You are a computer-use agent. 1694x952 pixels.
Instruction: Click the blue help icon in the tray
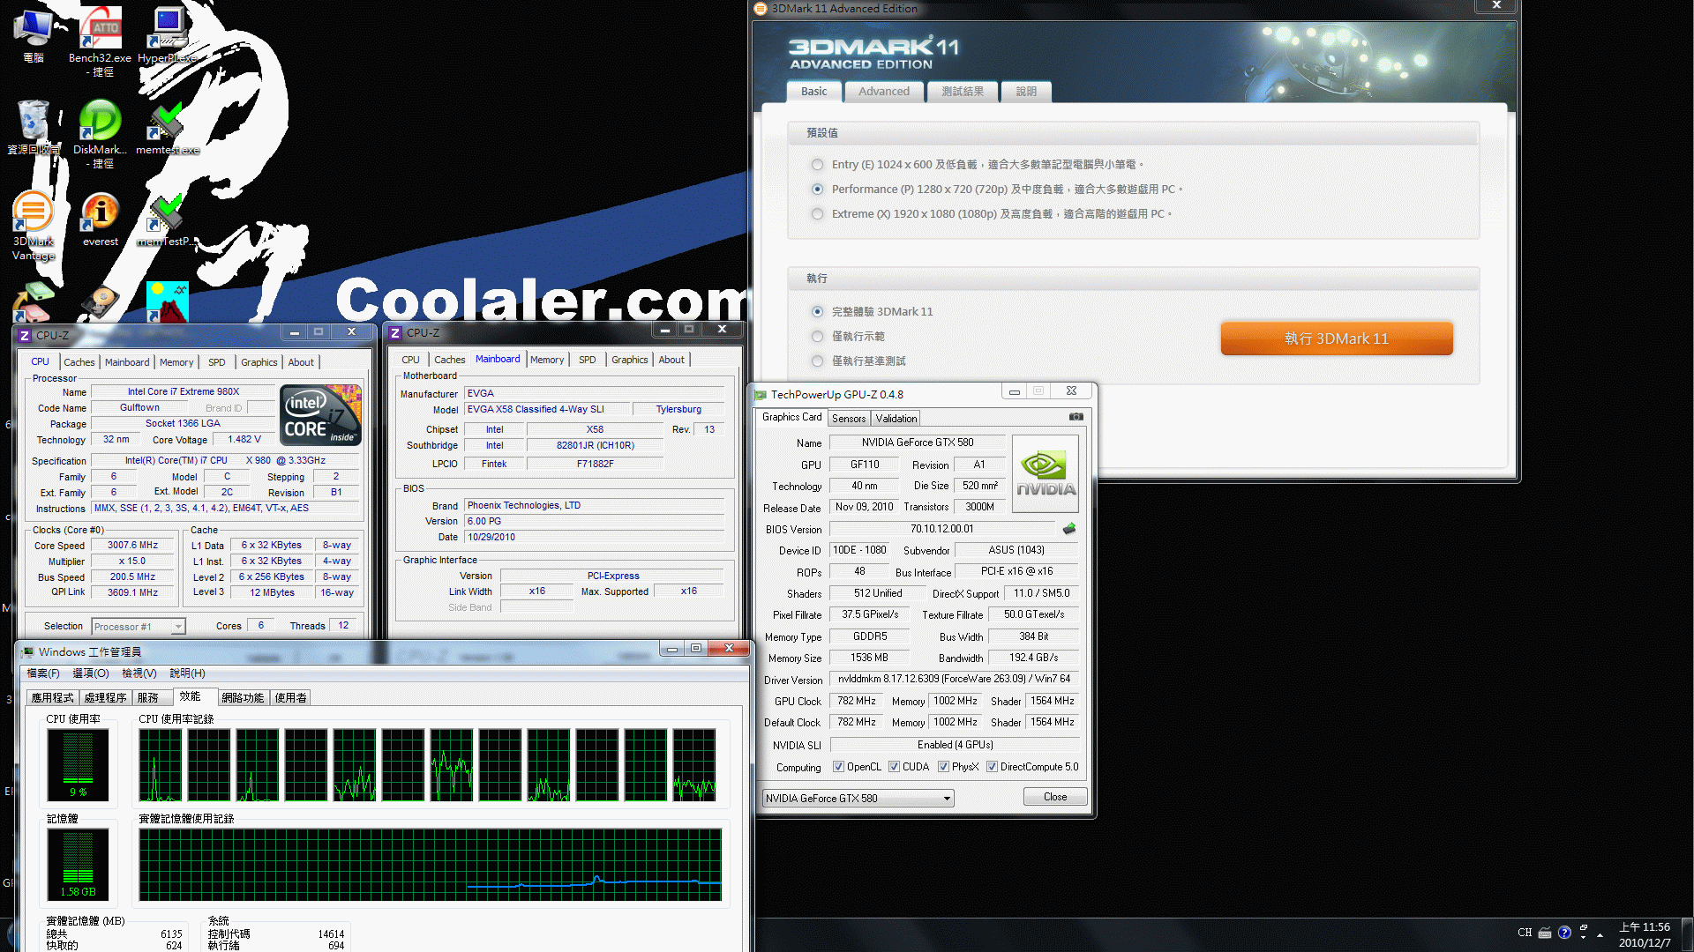[1564, 933]
